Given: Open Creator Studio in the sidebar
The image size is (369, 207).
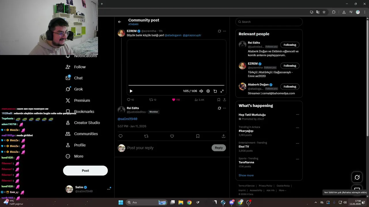Looking at the screenshot, I should tap(83, 123).
